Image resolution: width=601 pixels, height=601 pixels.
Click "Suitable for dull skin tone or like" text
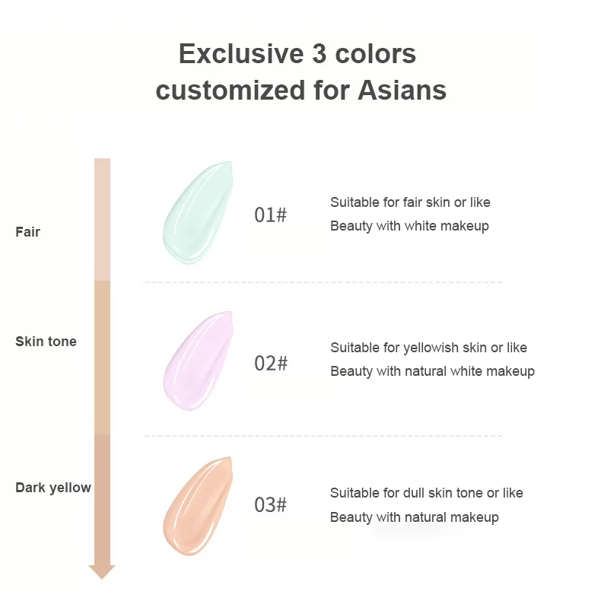coord(426,493)
